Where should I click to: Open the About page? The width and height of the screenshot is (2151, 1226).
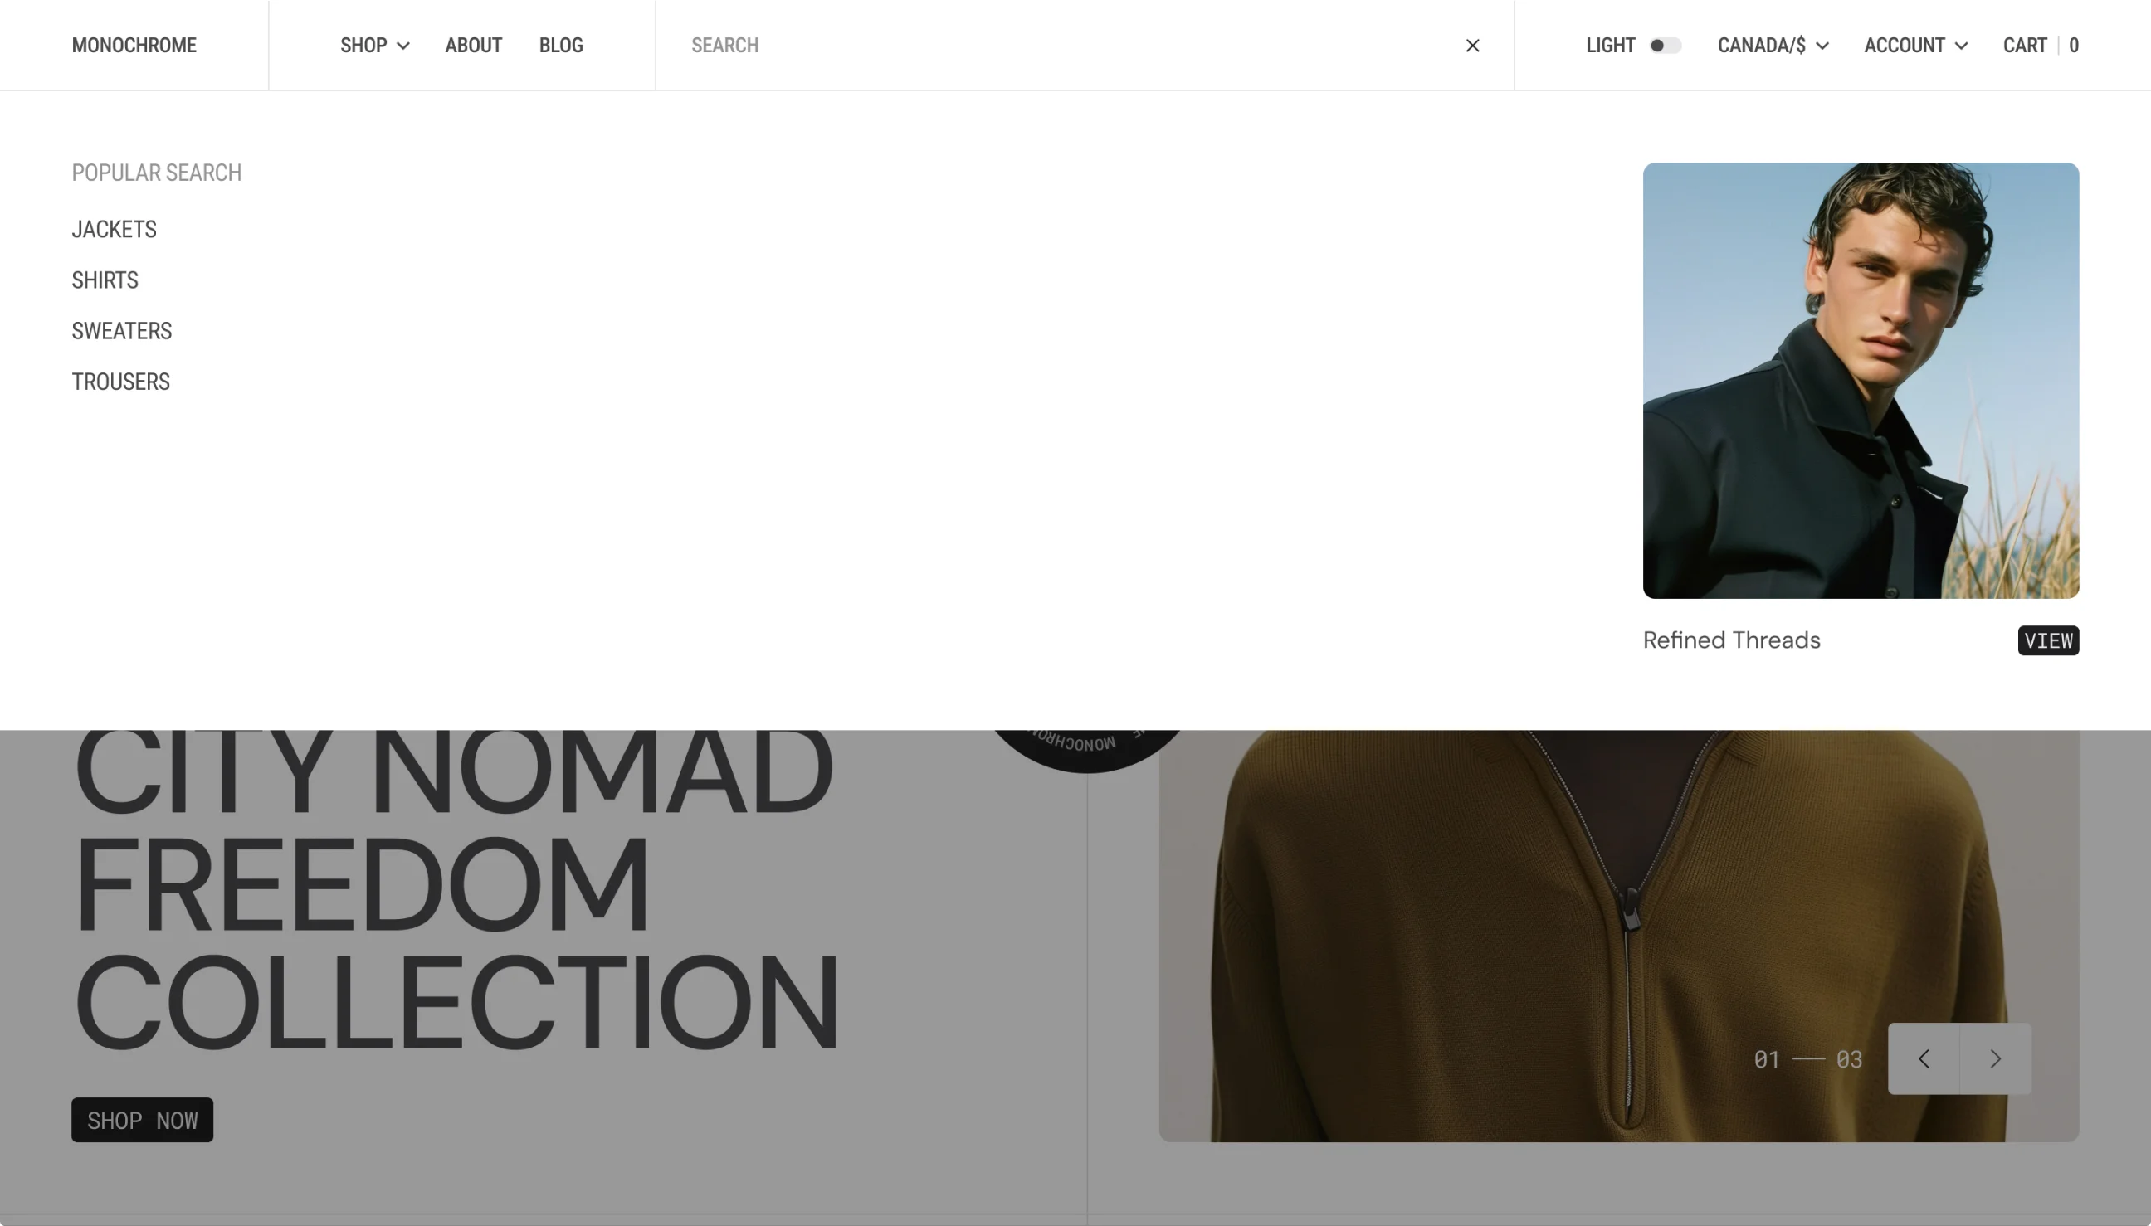tap(473, 46)
